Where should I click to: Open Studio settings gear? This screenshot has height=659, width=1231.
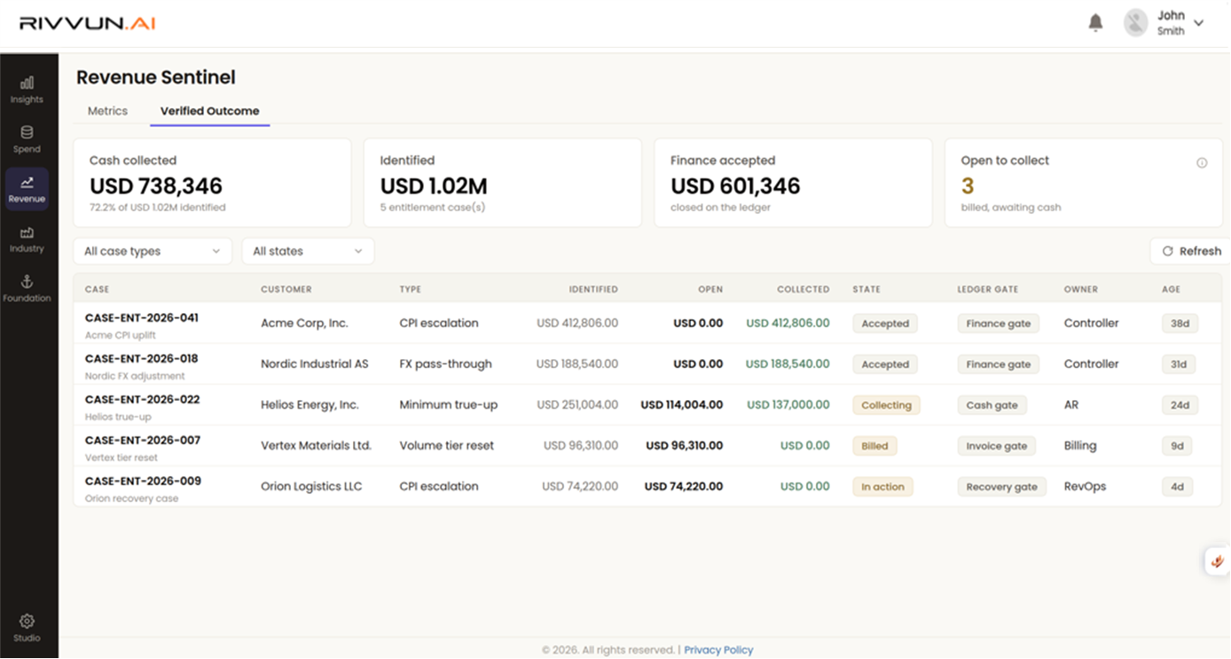(x=27, y=628)
